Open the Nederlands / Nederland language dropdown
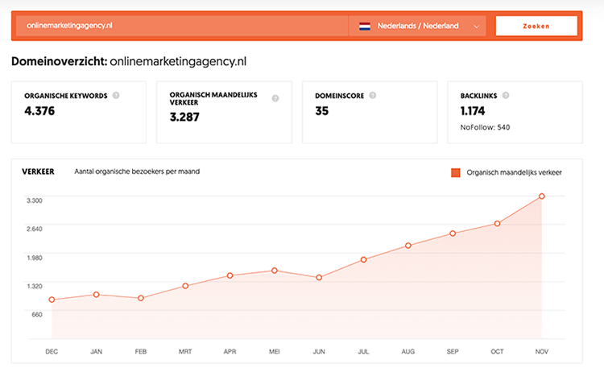The image size is (604, 368). (x=418, y=26)
